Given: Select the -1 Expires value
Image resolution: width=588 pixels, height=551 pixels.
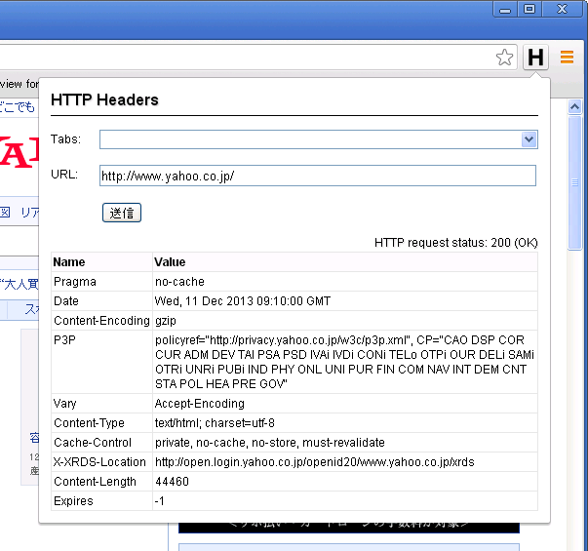Looking at the screenshot, I should (x=159, y=501).
